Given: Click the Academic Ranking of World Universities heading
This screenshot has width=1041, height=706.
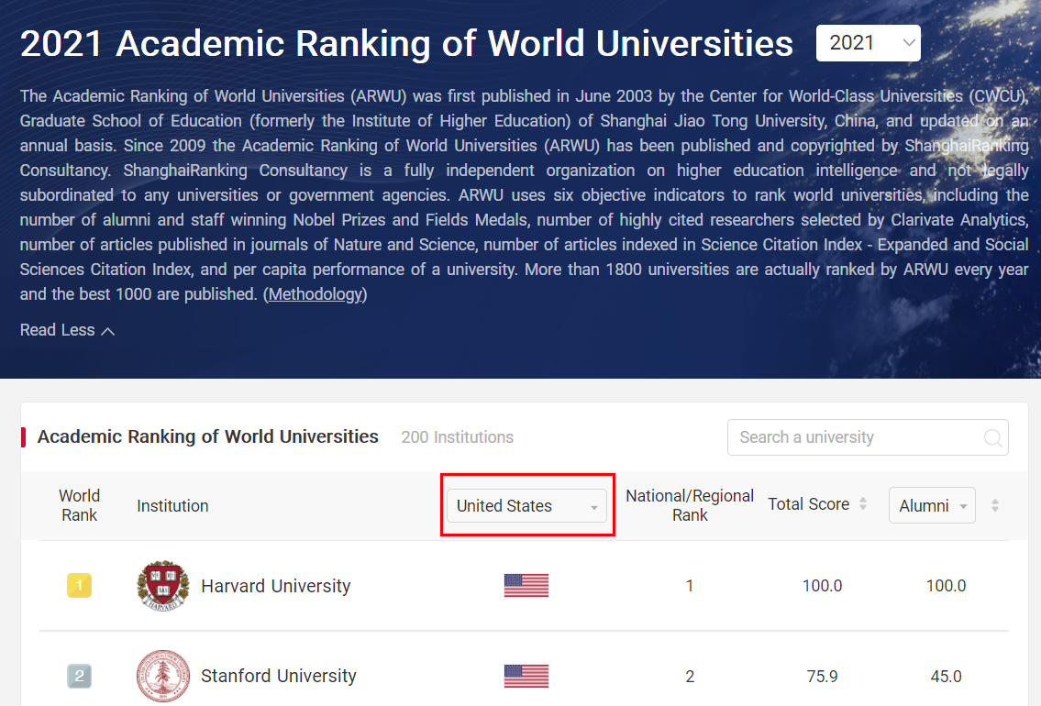Looking at the screenshot, I should pyautogui.click(x=208, y=436).
